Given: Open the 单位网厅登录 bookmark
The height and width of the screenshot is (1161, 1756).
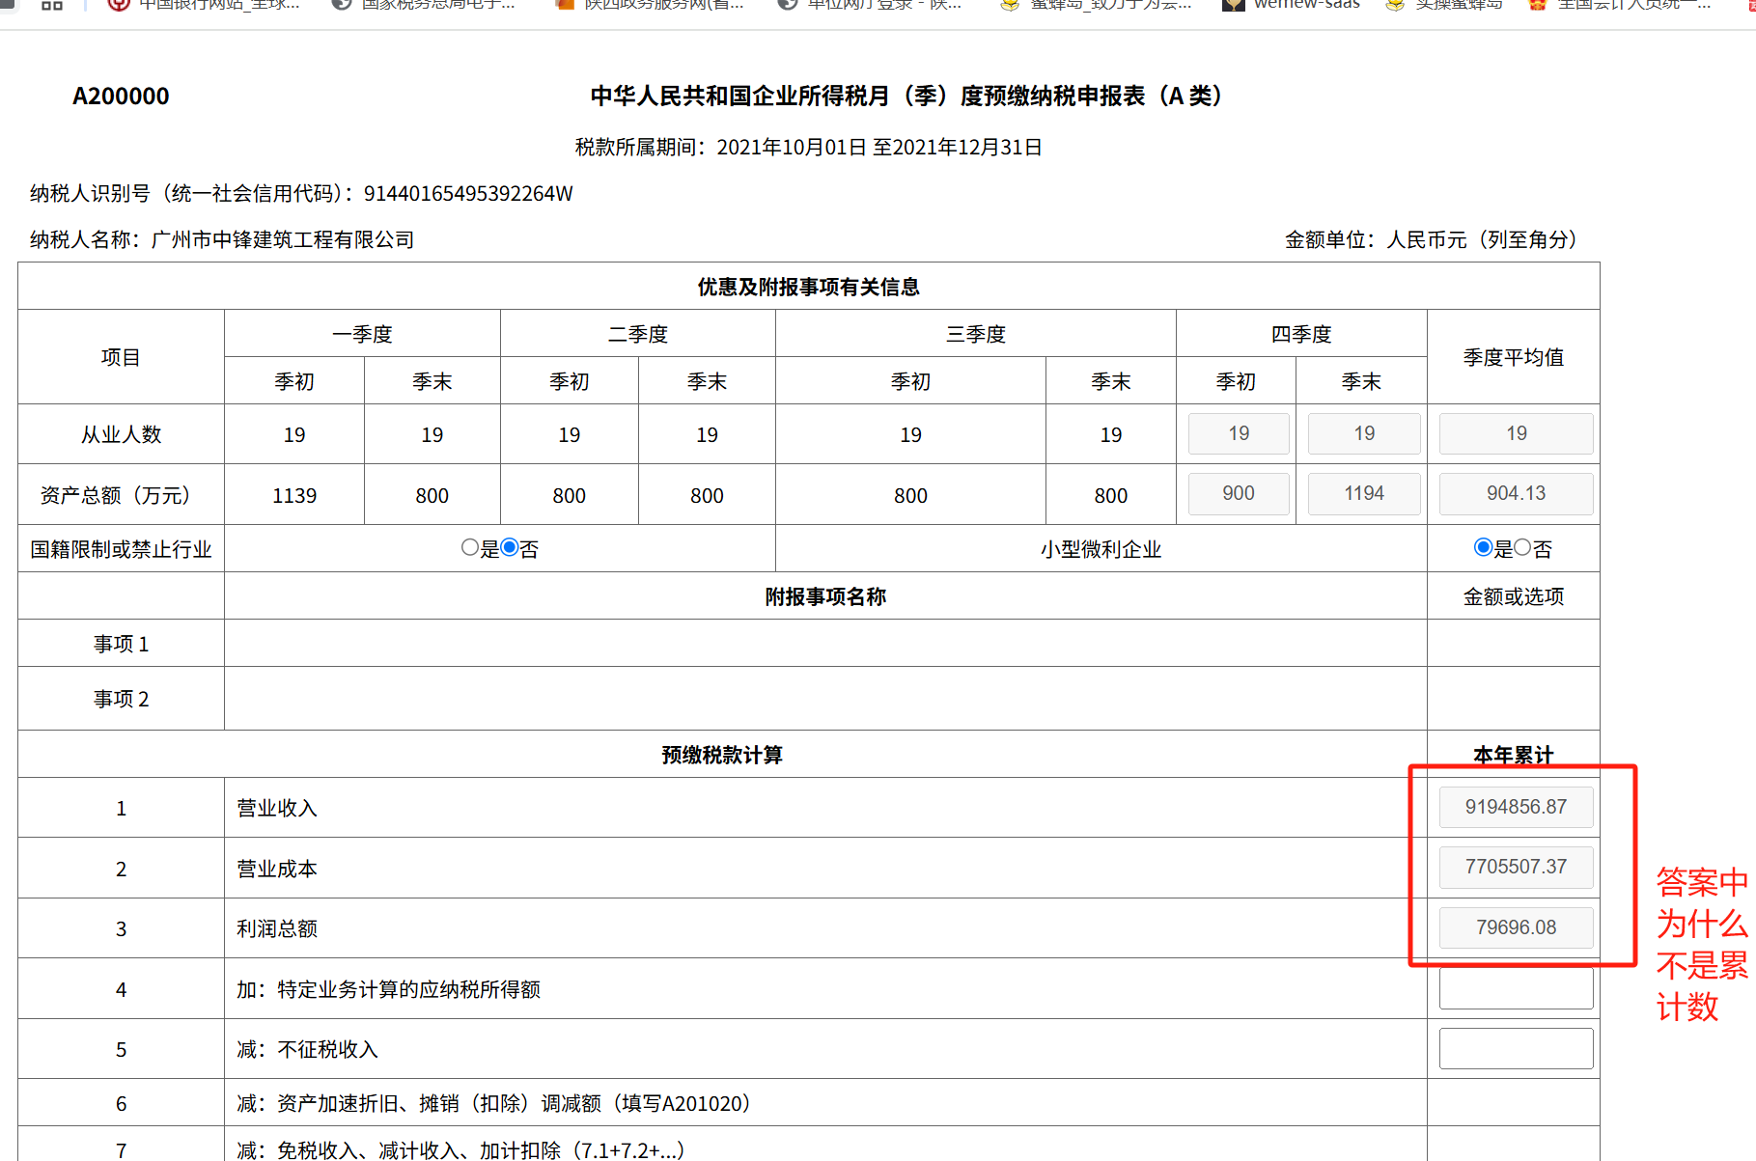Looking at the screenshot, I should click(871, 5).
